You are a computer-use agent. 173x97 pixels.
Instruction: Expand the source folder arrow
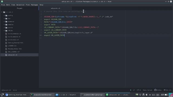4,27
